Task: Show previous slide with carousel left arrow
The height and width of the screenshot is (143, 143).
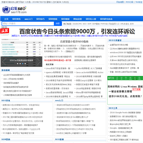Action: 4,62
